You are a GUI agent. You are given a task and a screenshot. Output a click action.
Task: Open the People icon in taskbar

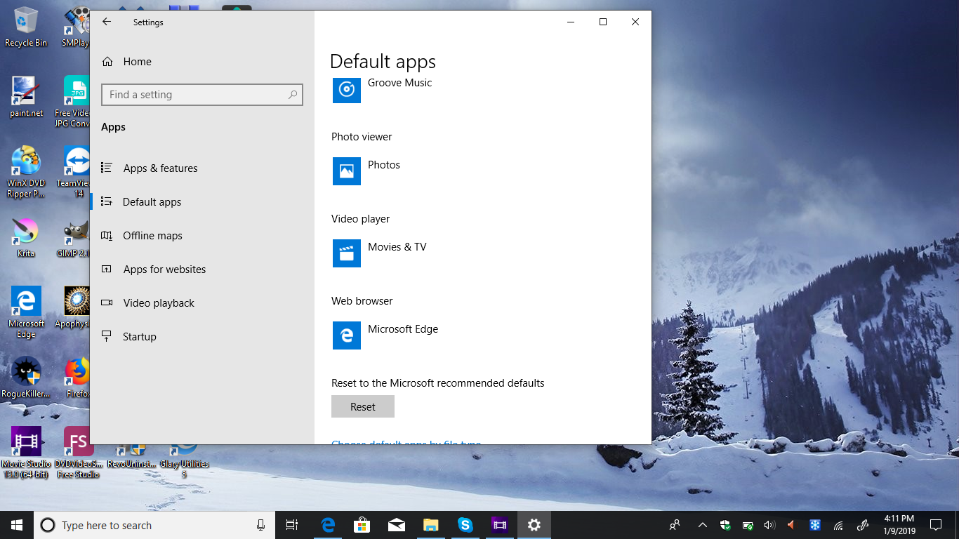tap(675, 525)
